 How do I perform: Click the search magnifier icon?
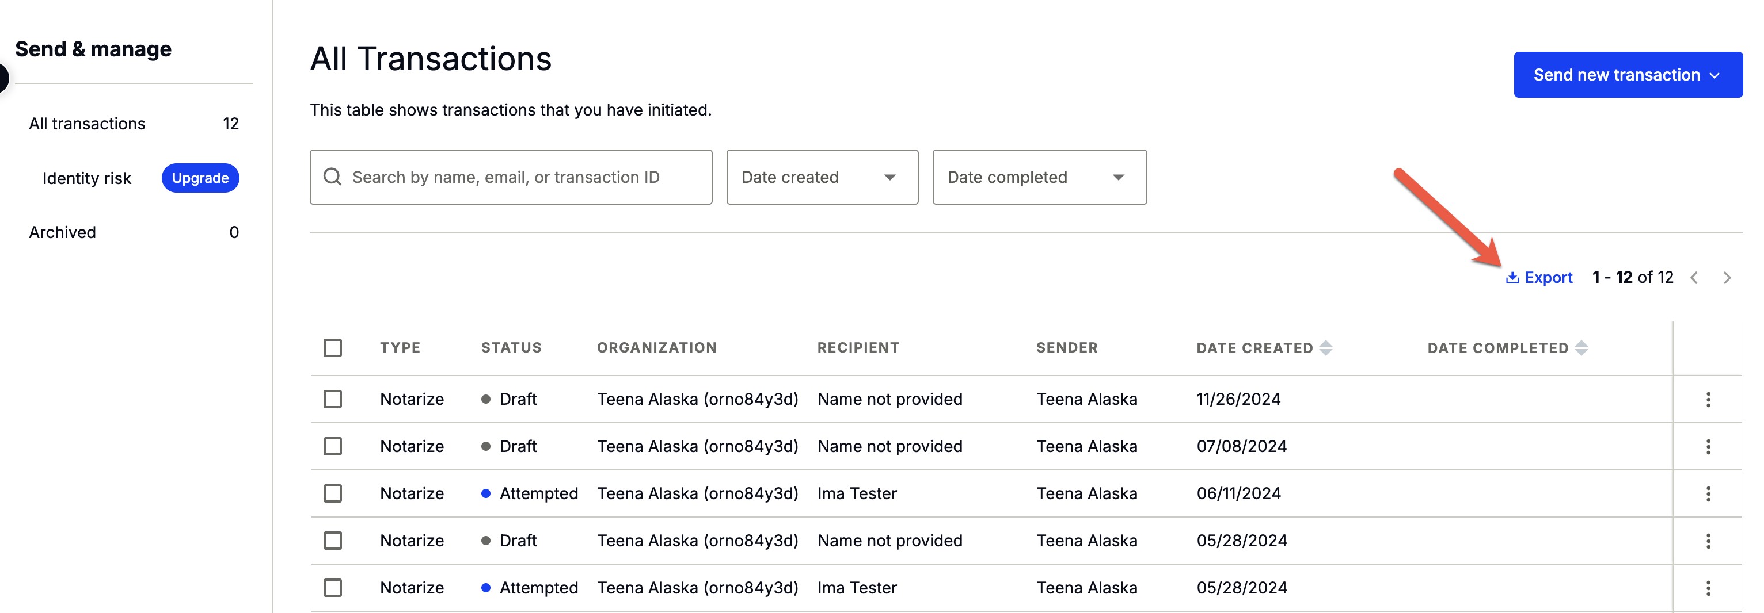pos(332,177)
